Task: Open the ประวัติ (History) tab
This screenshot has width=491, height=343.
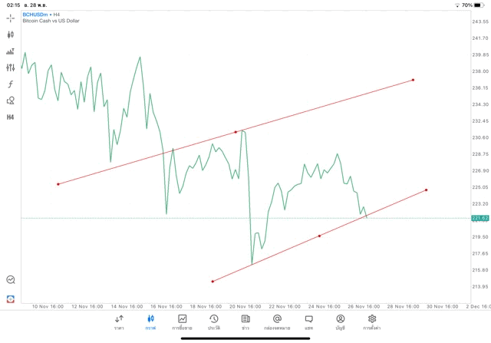Action: 213,322
